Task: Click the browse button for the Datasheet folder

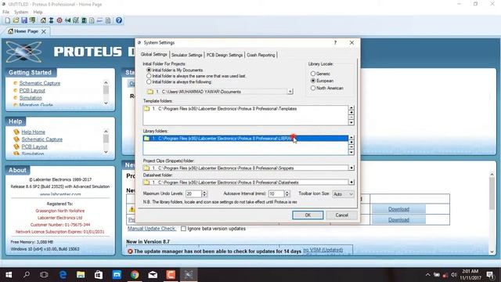Action: point(351,183)
